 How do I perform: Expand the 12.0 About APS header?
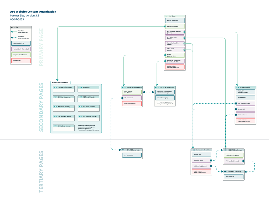(246, 87)
